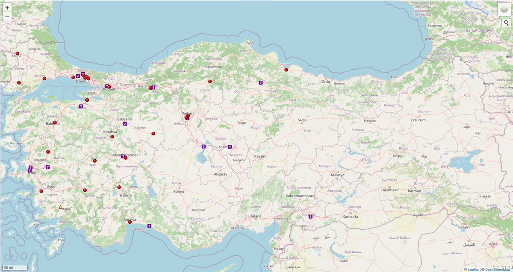Open the map search tool

click(505, 23)
